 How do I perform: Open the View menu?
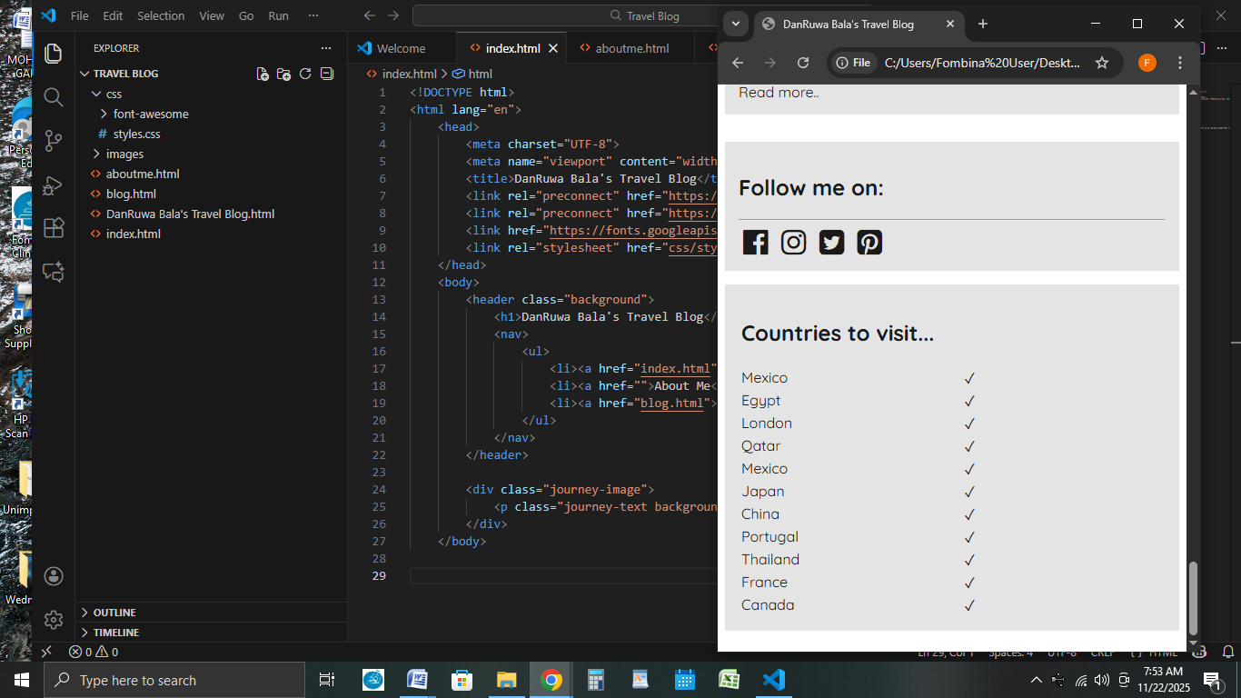click(212, 15)
